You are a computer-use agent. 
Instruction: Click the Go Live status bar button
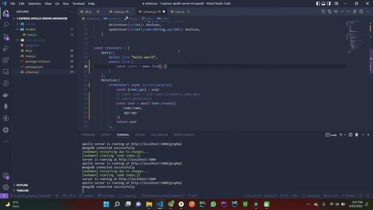[330, 196]
